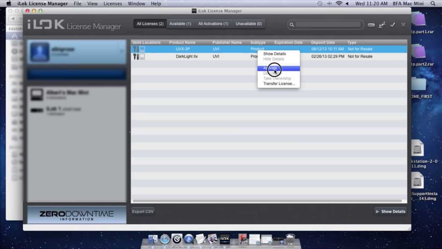442x249 pixels.
Task: Switch to All Activations (1) tab
Action: pyautogui.click(x=213, y=24)
